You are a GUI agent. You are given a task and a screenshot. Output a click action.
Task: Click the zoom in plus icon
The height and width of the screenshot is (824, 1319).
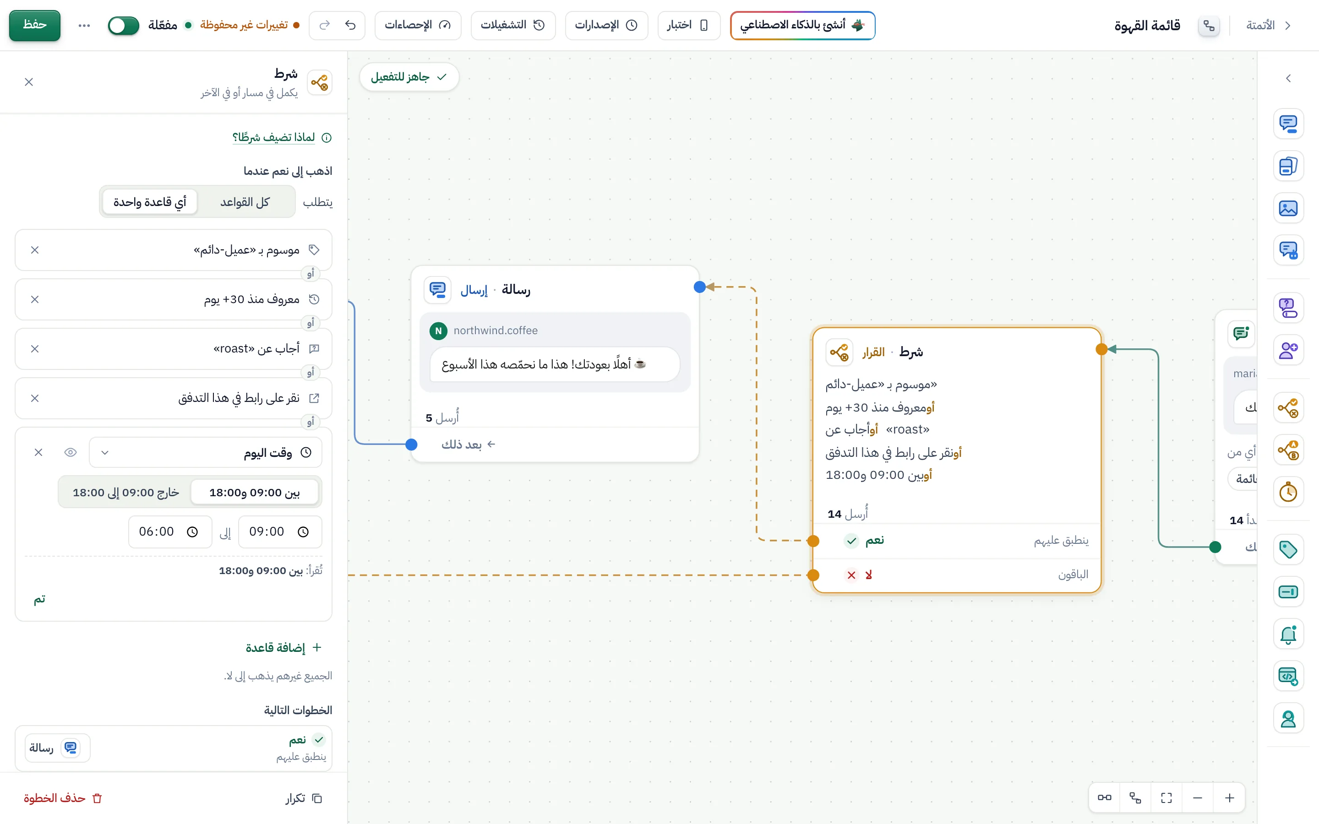1230,798
